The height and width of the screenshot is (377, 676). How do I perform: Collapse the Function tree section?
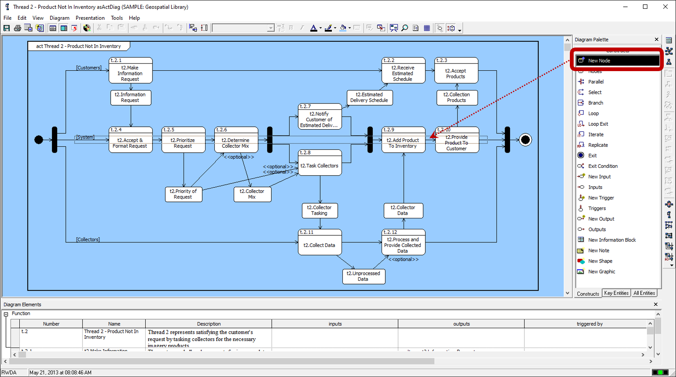tap(6, 314)
